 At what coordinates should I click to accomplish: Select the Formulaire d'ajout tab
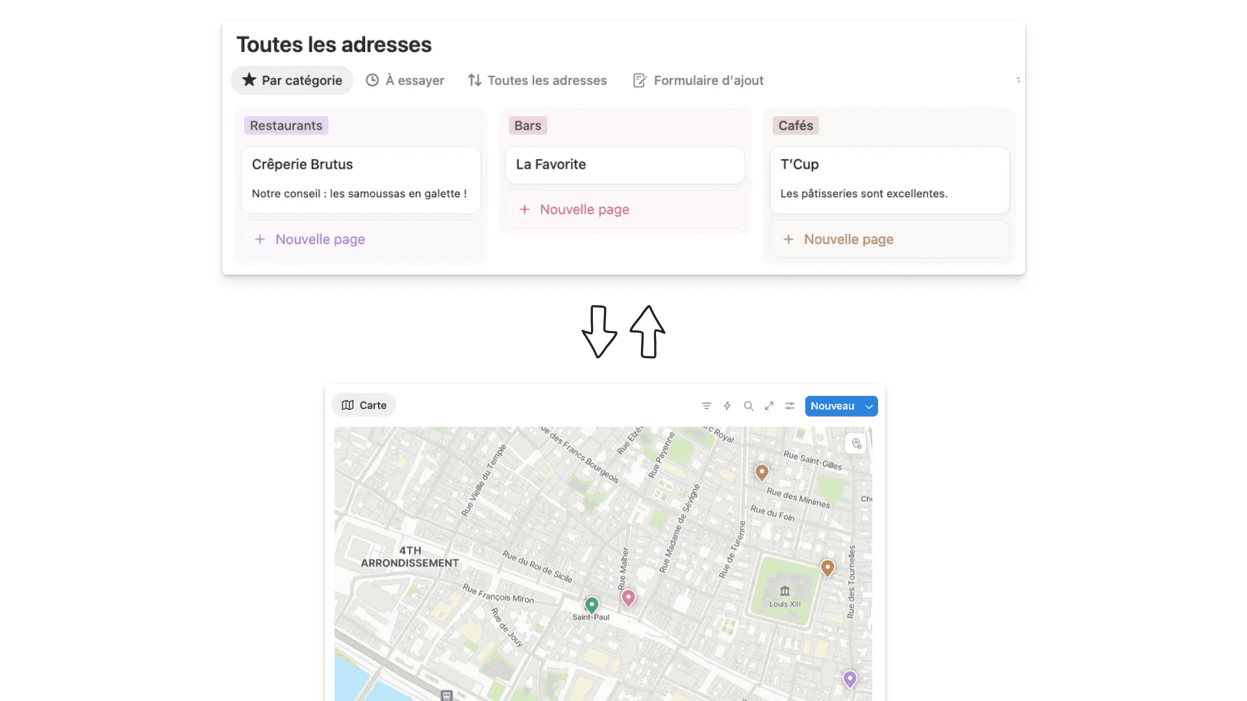[698, 80]
